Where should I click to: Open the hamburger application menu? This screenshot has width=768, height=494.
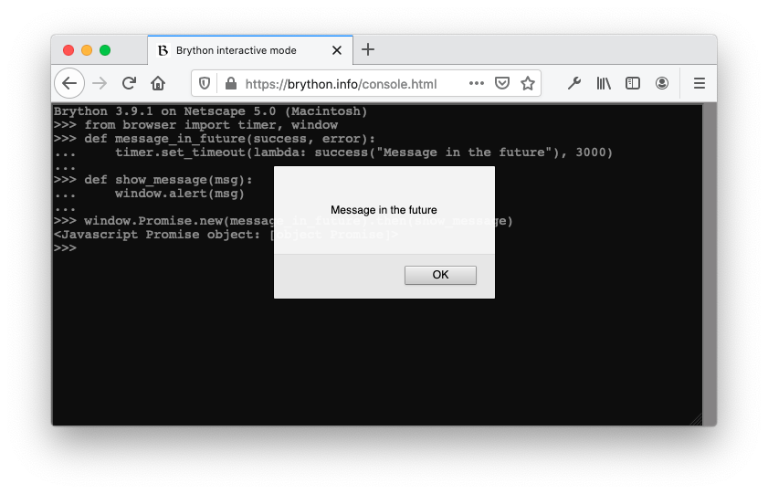[700, 83]
